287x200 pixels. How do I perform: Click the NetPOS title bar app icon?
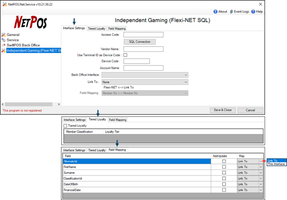point(5,5)
